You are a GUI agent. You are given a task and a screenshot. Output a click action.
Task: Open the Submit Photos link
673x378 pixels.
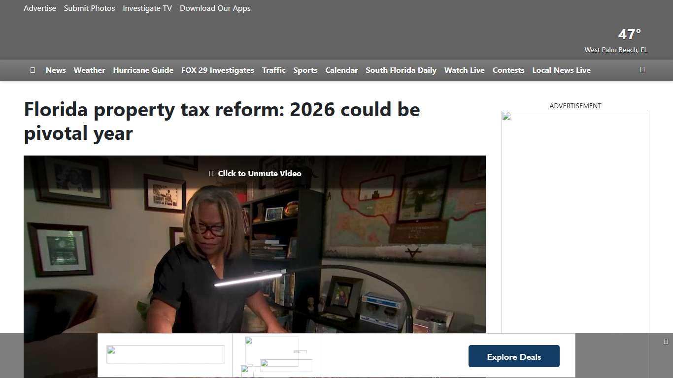(x=89, y=8)
